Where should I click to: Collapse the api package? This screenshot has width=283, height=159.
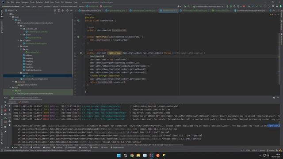[x=18, y=26]
